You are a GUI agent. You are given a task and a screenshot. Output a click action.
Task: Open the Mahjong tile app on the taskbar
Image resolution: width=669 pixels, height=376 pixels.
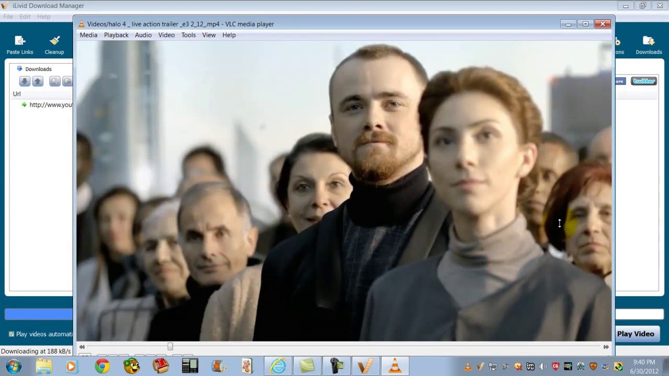248,366
